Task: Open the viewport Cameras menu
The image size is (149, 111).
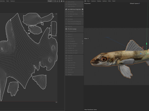Action: (93, 1)
